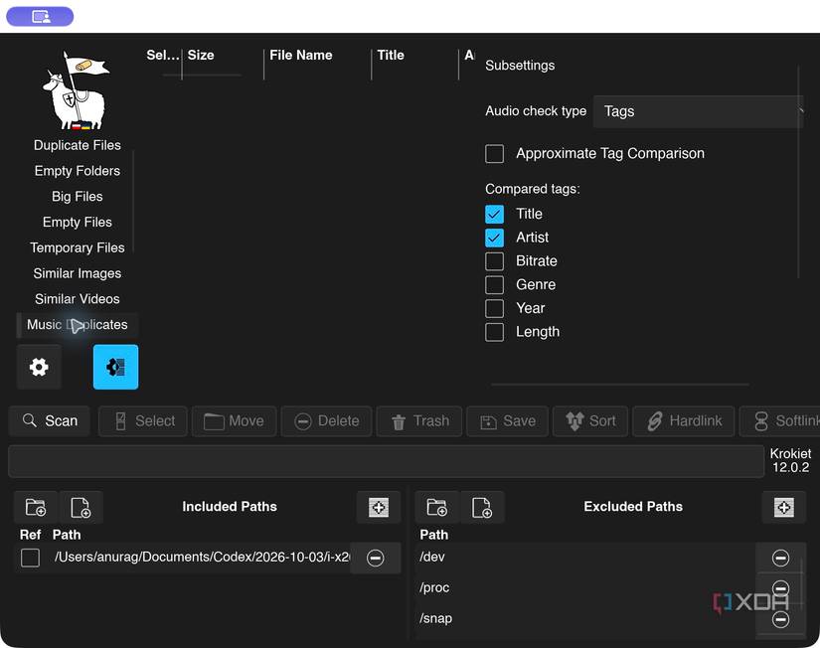Screen dimensions: 820x648
Task: Click the empty status text field above the path lists
Action: point(386,461)
